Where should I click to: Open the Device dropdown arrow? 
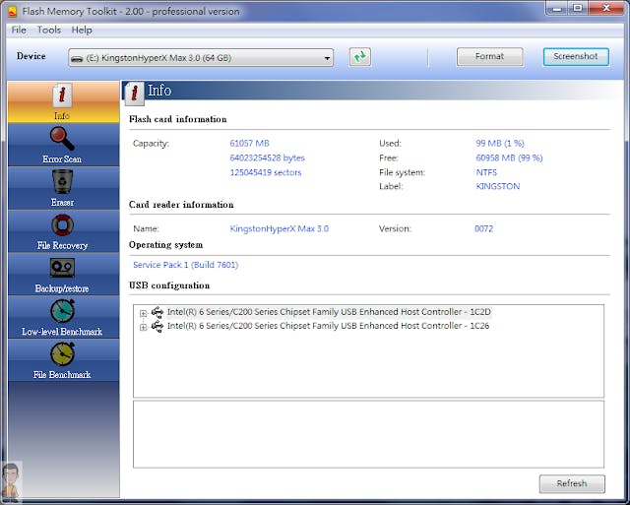(x=327, y=59)
